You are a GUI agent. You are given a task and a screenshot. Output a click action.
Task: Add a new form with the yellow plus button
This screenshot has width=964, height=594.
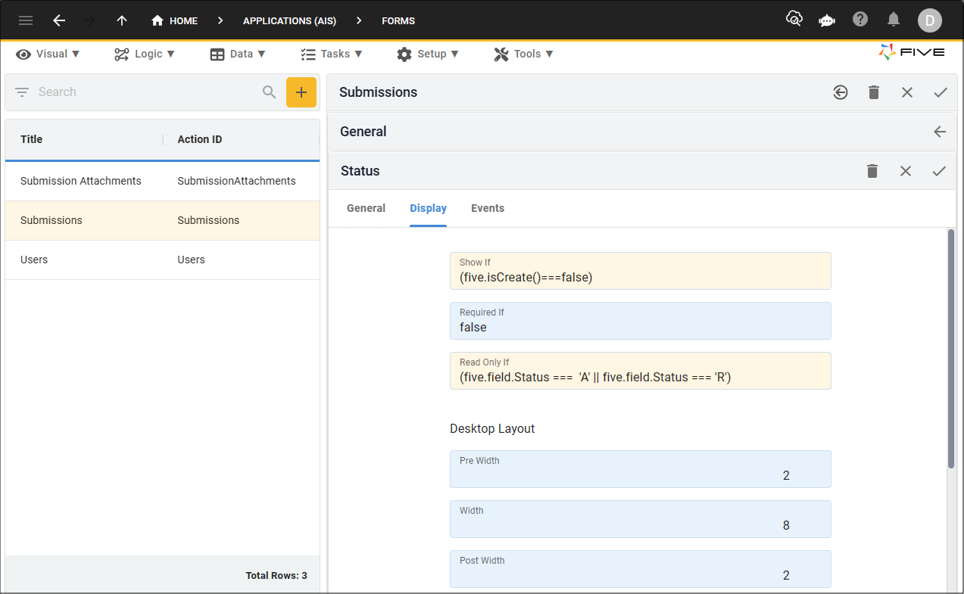pyautogui.click(x=301, y=92)
